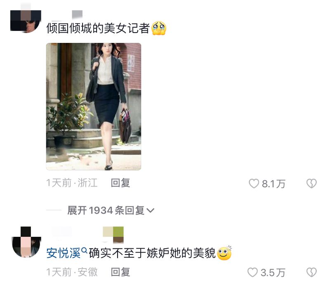
Task: Click the chevron after 展开1934条回复
Action: (150, 210)
